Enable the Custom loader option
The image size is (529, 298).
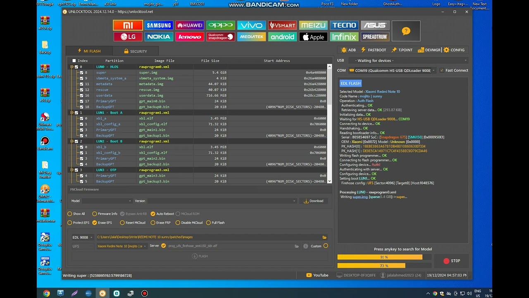(x=326, y=246)
